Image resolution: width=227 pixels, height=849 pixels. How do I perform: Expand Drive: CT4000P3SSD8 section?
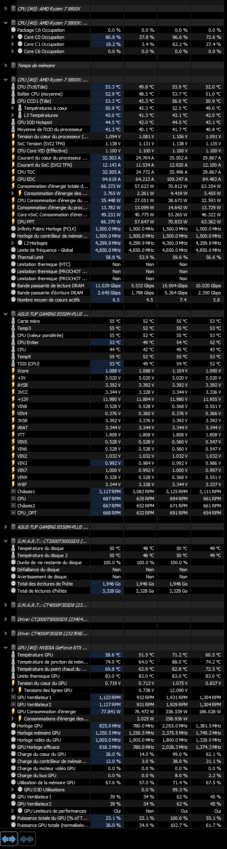tap(5, 634)
